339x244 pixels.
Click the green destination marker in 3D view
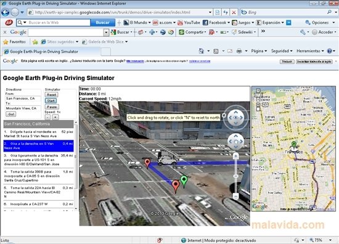(184, 181)
